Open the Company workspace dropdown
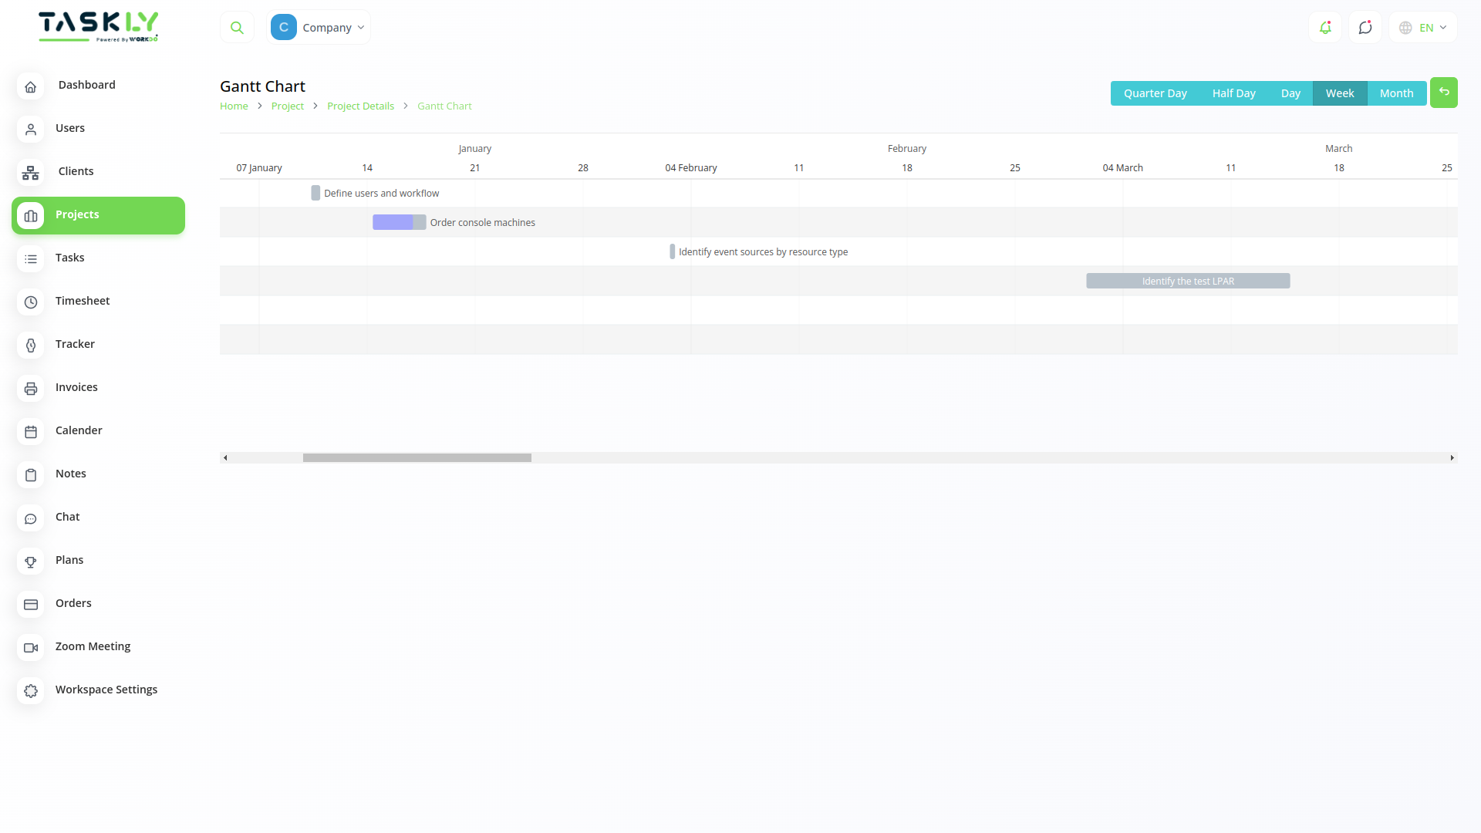This screenshot has width=1481, height=833. pyautogui.click(x=319, y=27)
